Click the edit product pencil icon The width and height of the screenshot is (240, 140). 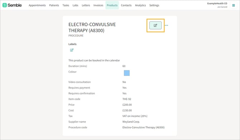tap(155, 25)
